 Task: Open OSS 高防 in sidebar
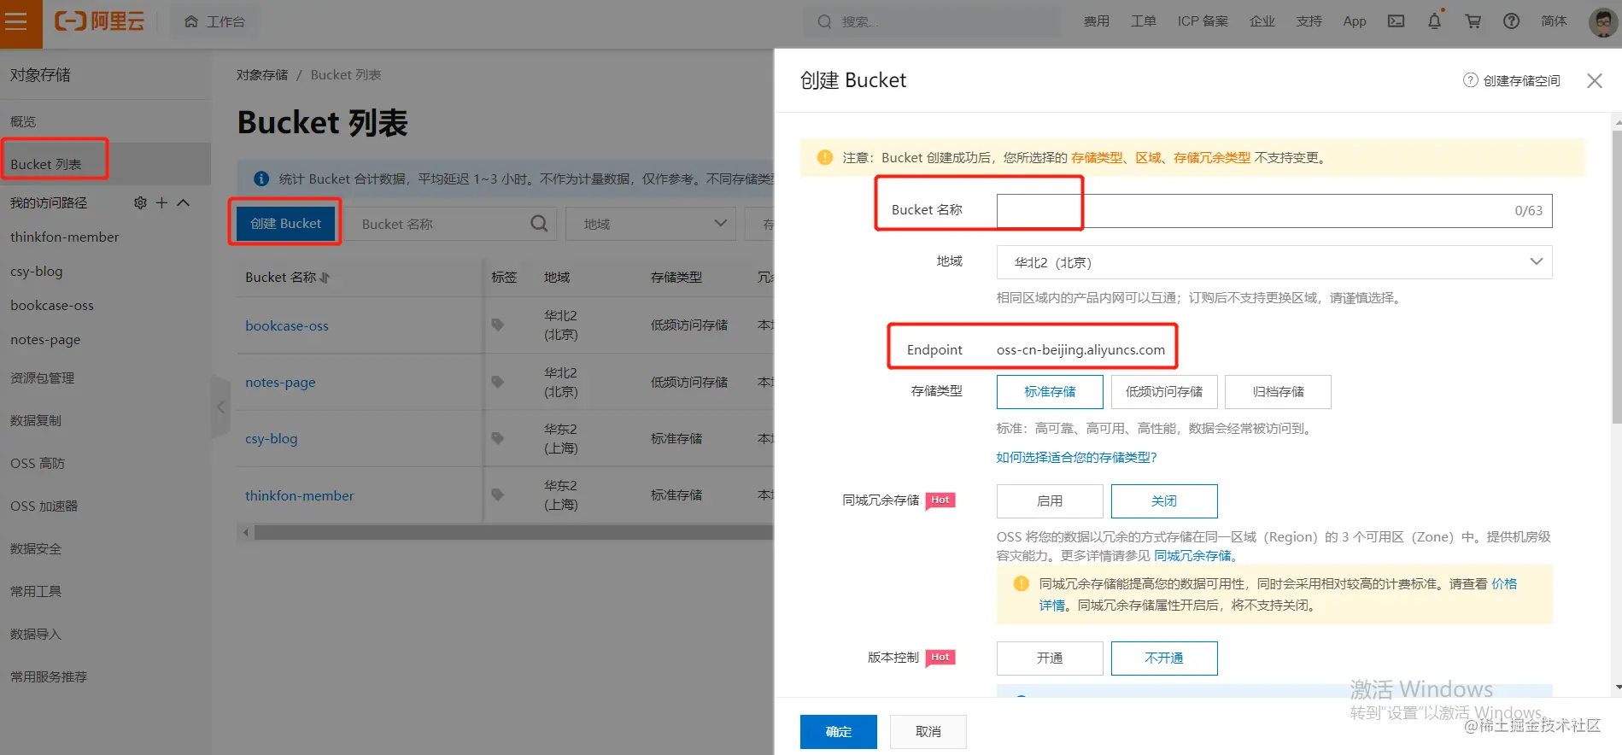tap(38, 463)
